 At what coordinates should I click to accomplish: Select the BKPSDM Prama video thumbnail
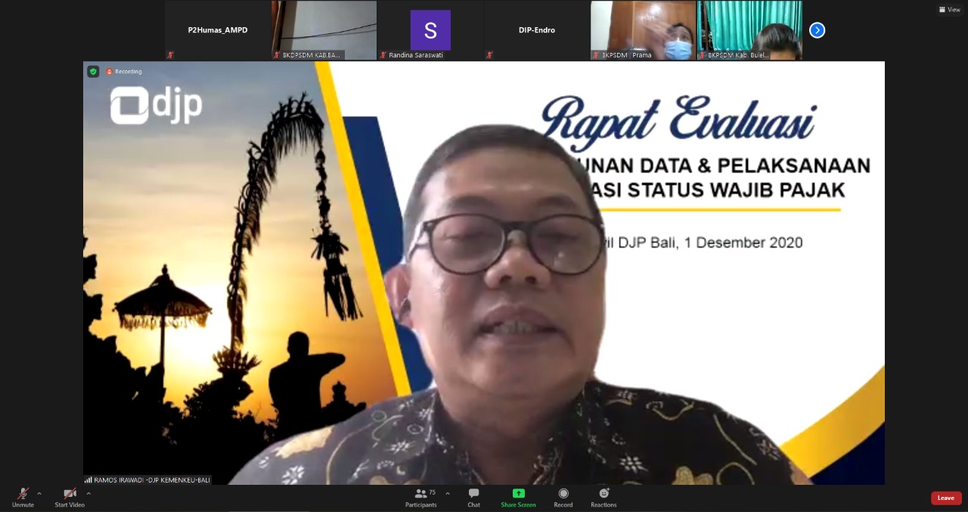coord(643,30)
